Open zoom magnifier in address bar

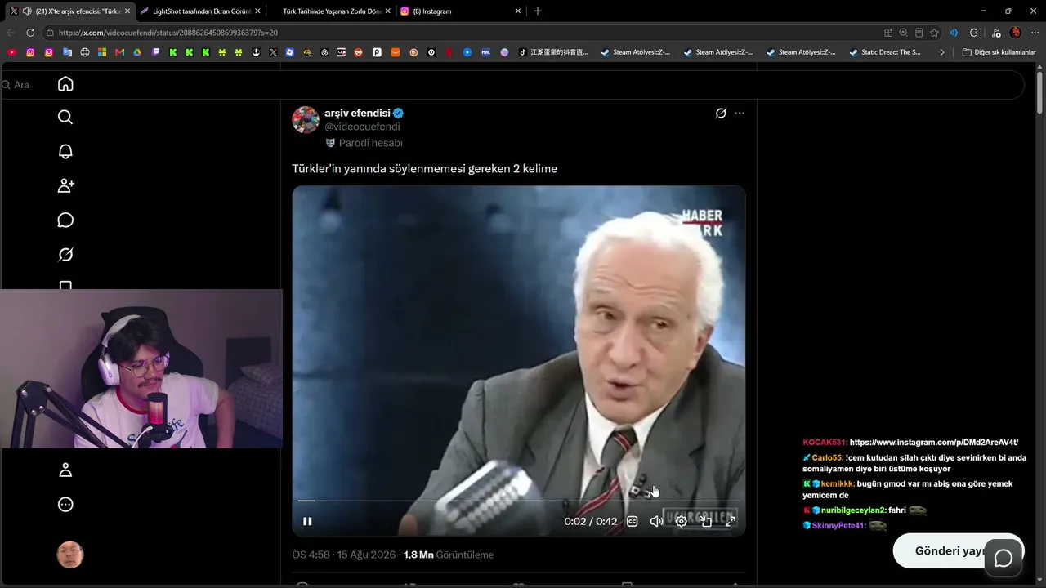pos(903,33)
